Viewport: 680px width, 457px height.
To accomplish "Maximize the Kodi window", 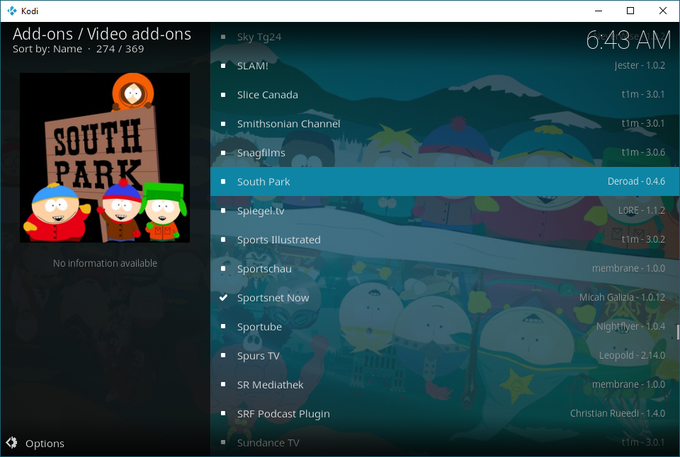I will [x=630, y=11].
